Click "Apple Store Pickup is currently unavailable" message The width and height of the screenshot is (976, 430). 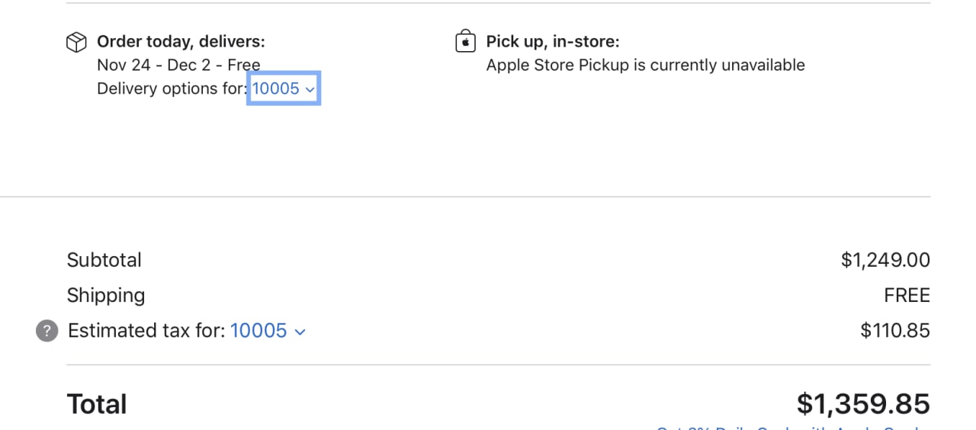[645, 65]
